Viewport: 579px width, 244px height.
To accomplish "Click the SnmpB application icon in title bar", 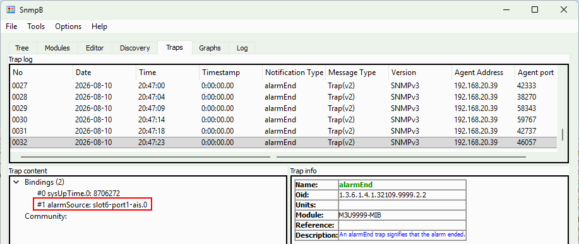I will (x=11, y=10).
